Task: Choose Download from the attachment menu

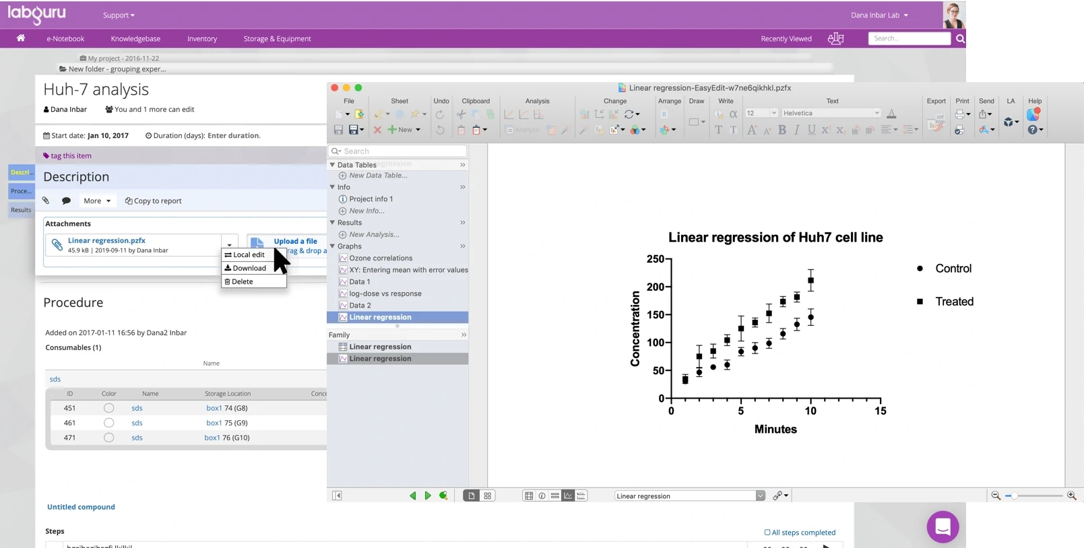Action: click(249, 268)
